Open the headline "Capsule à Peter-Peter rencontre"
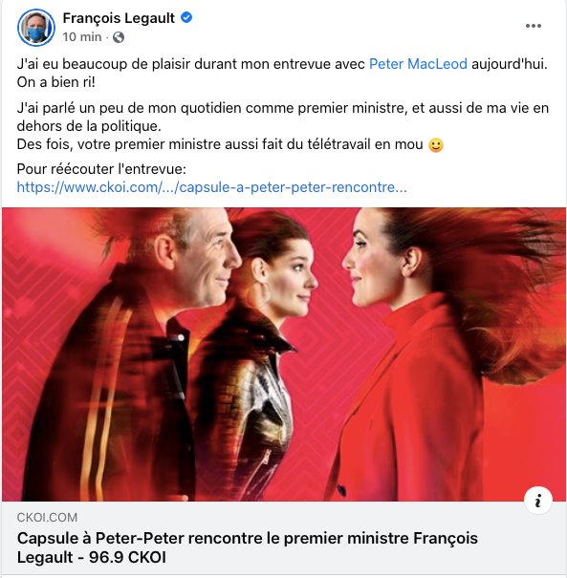This screenshot has width=567, height=578. [247, 547]
